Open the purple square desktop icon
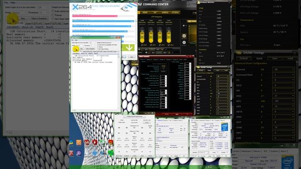This screenshot has height=169, width=301. pos(79,154)
